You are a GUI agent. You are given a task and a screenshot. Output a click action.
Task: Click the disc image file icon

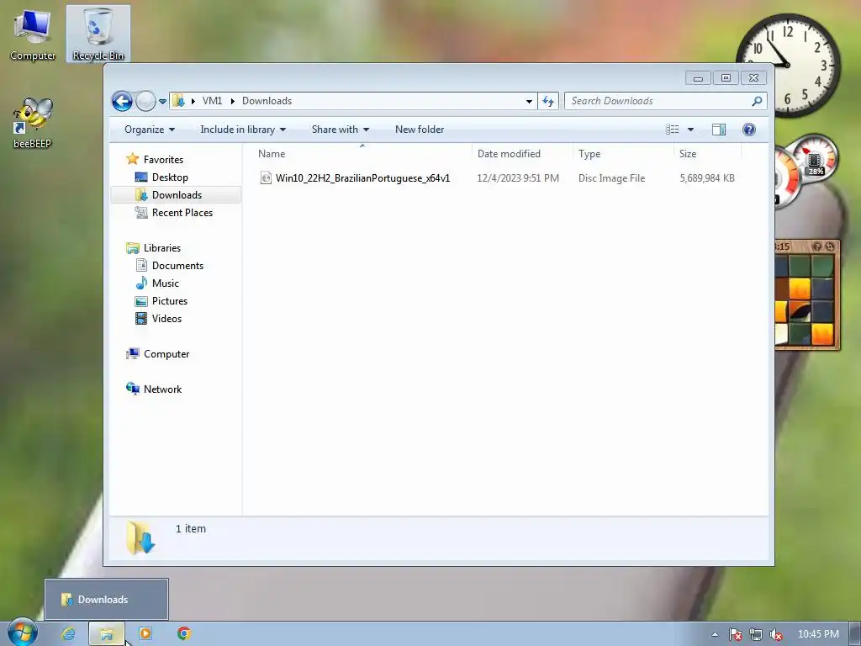(x=266, y=178)
